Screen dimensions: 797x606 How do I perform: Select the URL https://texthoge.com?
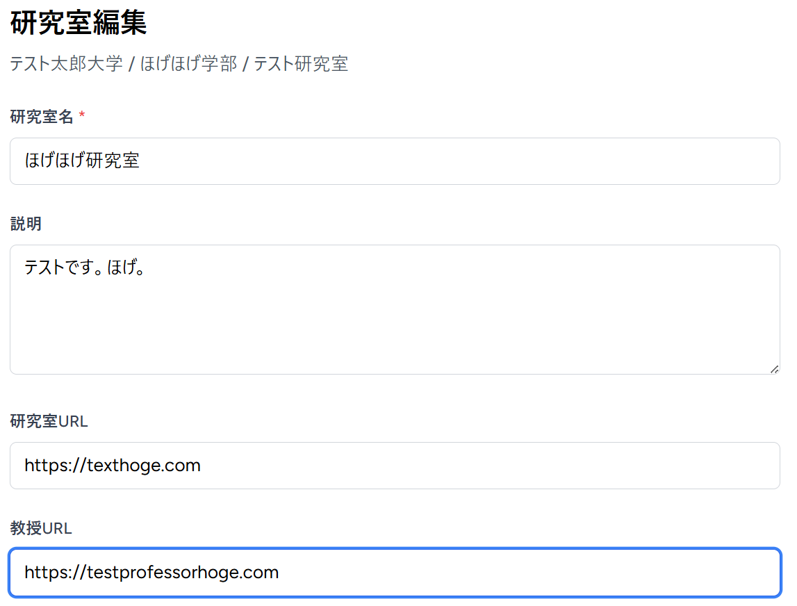click(x=111, y=466)
